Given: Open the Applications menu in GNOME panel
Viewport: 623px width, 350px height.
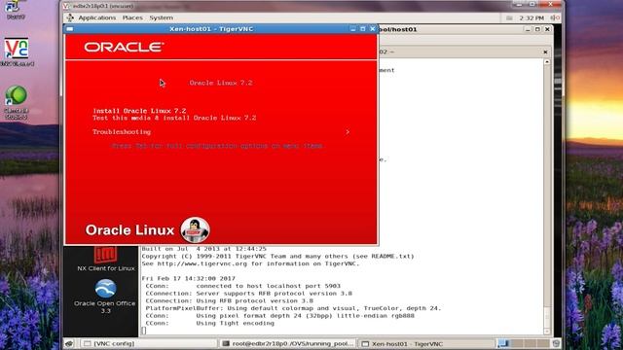Looking at the screenshot, I should click(97, 17).
